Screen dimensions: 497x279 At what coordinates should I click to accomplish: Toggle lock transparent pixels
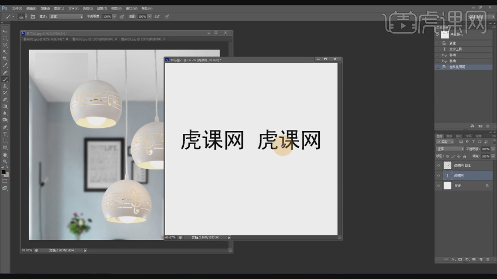pos(447,157)
